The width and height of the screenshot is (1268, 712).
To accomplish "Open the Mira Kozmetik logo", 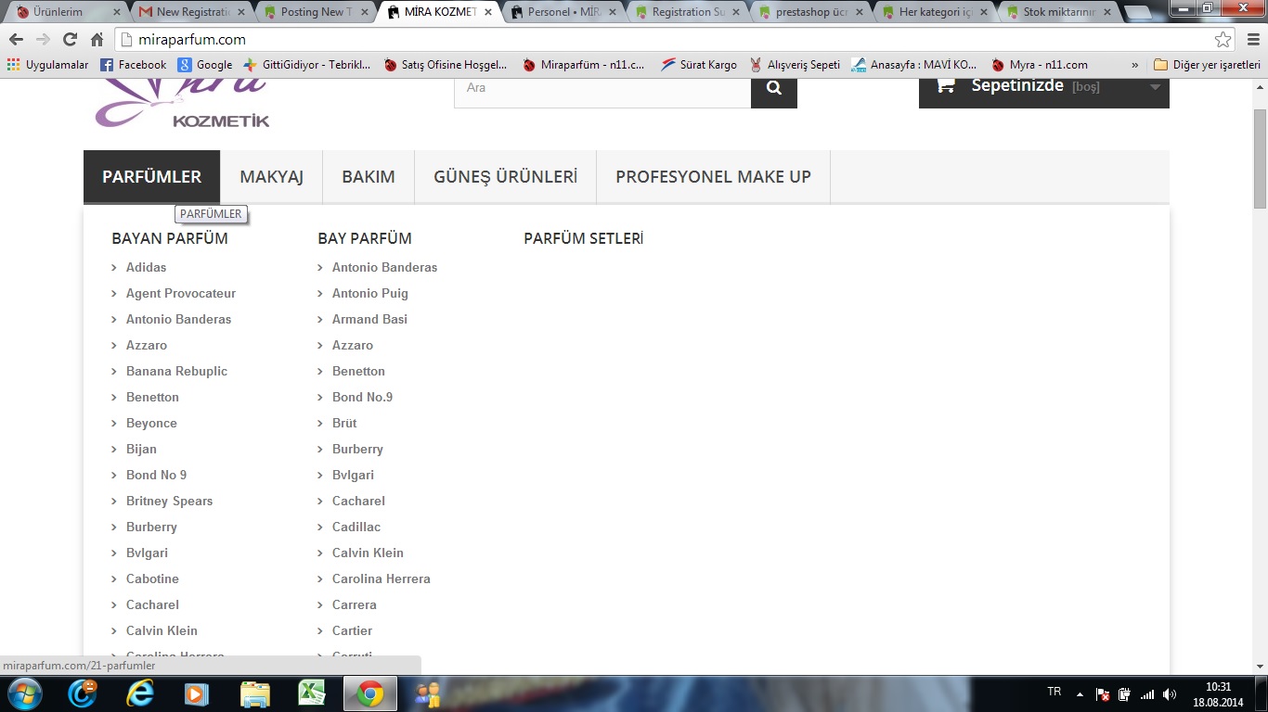I will point(183,104).
